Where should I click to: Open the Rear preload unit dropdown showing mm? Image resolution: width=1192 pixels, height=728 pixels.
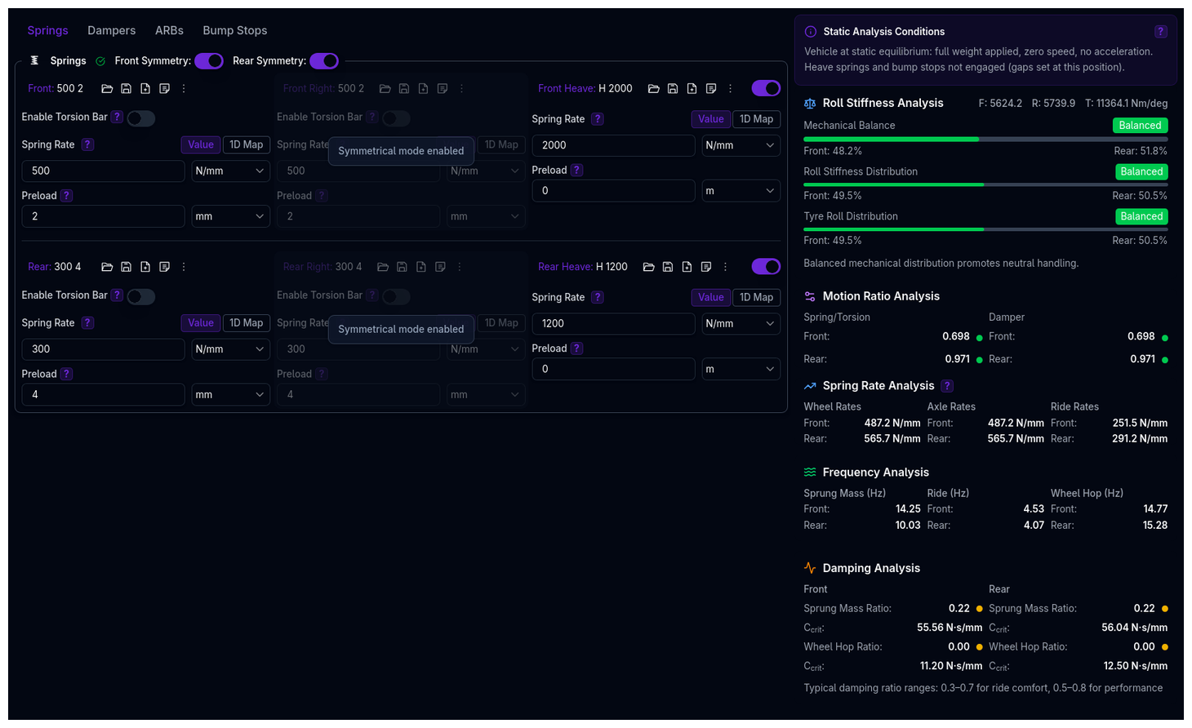tap(230, 394)
